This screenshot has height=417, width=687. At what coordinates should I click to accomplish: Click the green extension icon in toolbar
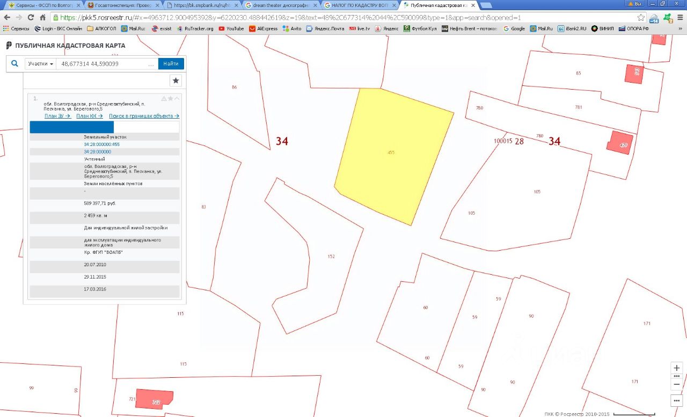(x=668, y=18)
